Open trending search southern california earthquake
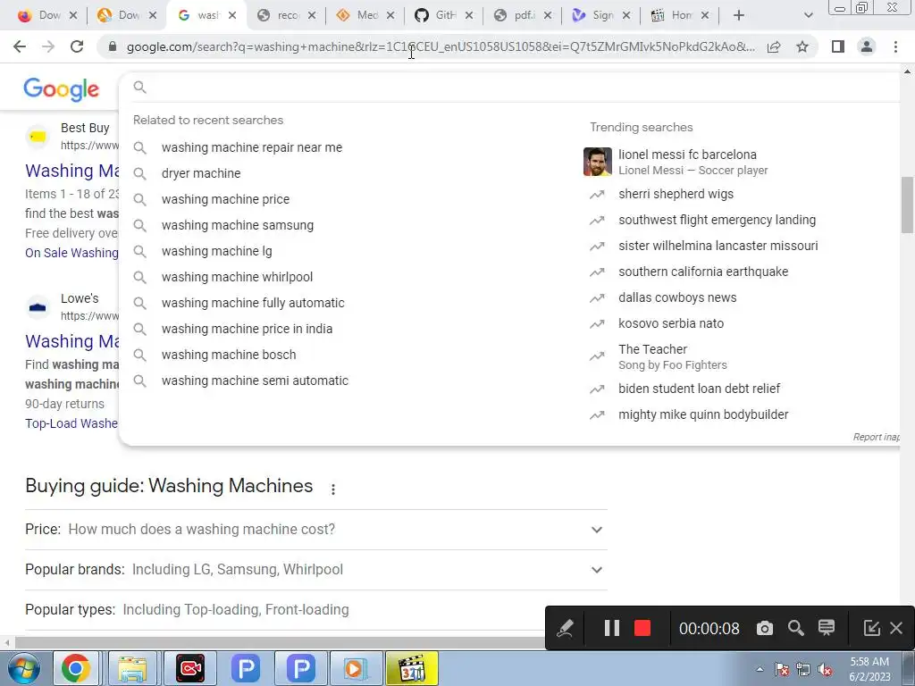915x686 pixels. pos(703,272)
